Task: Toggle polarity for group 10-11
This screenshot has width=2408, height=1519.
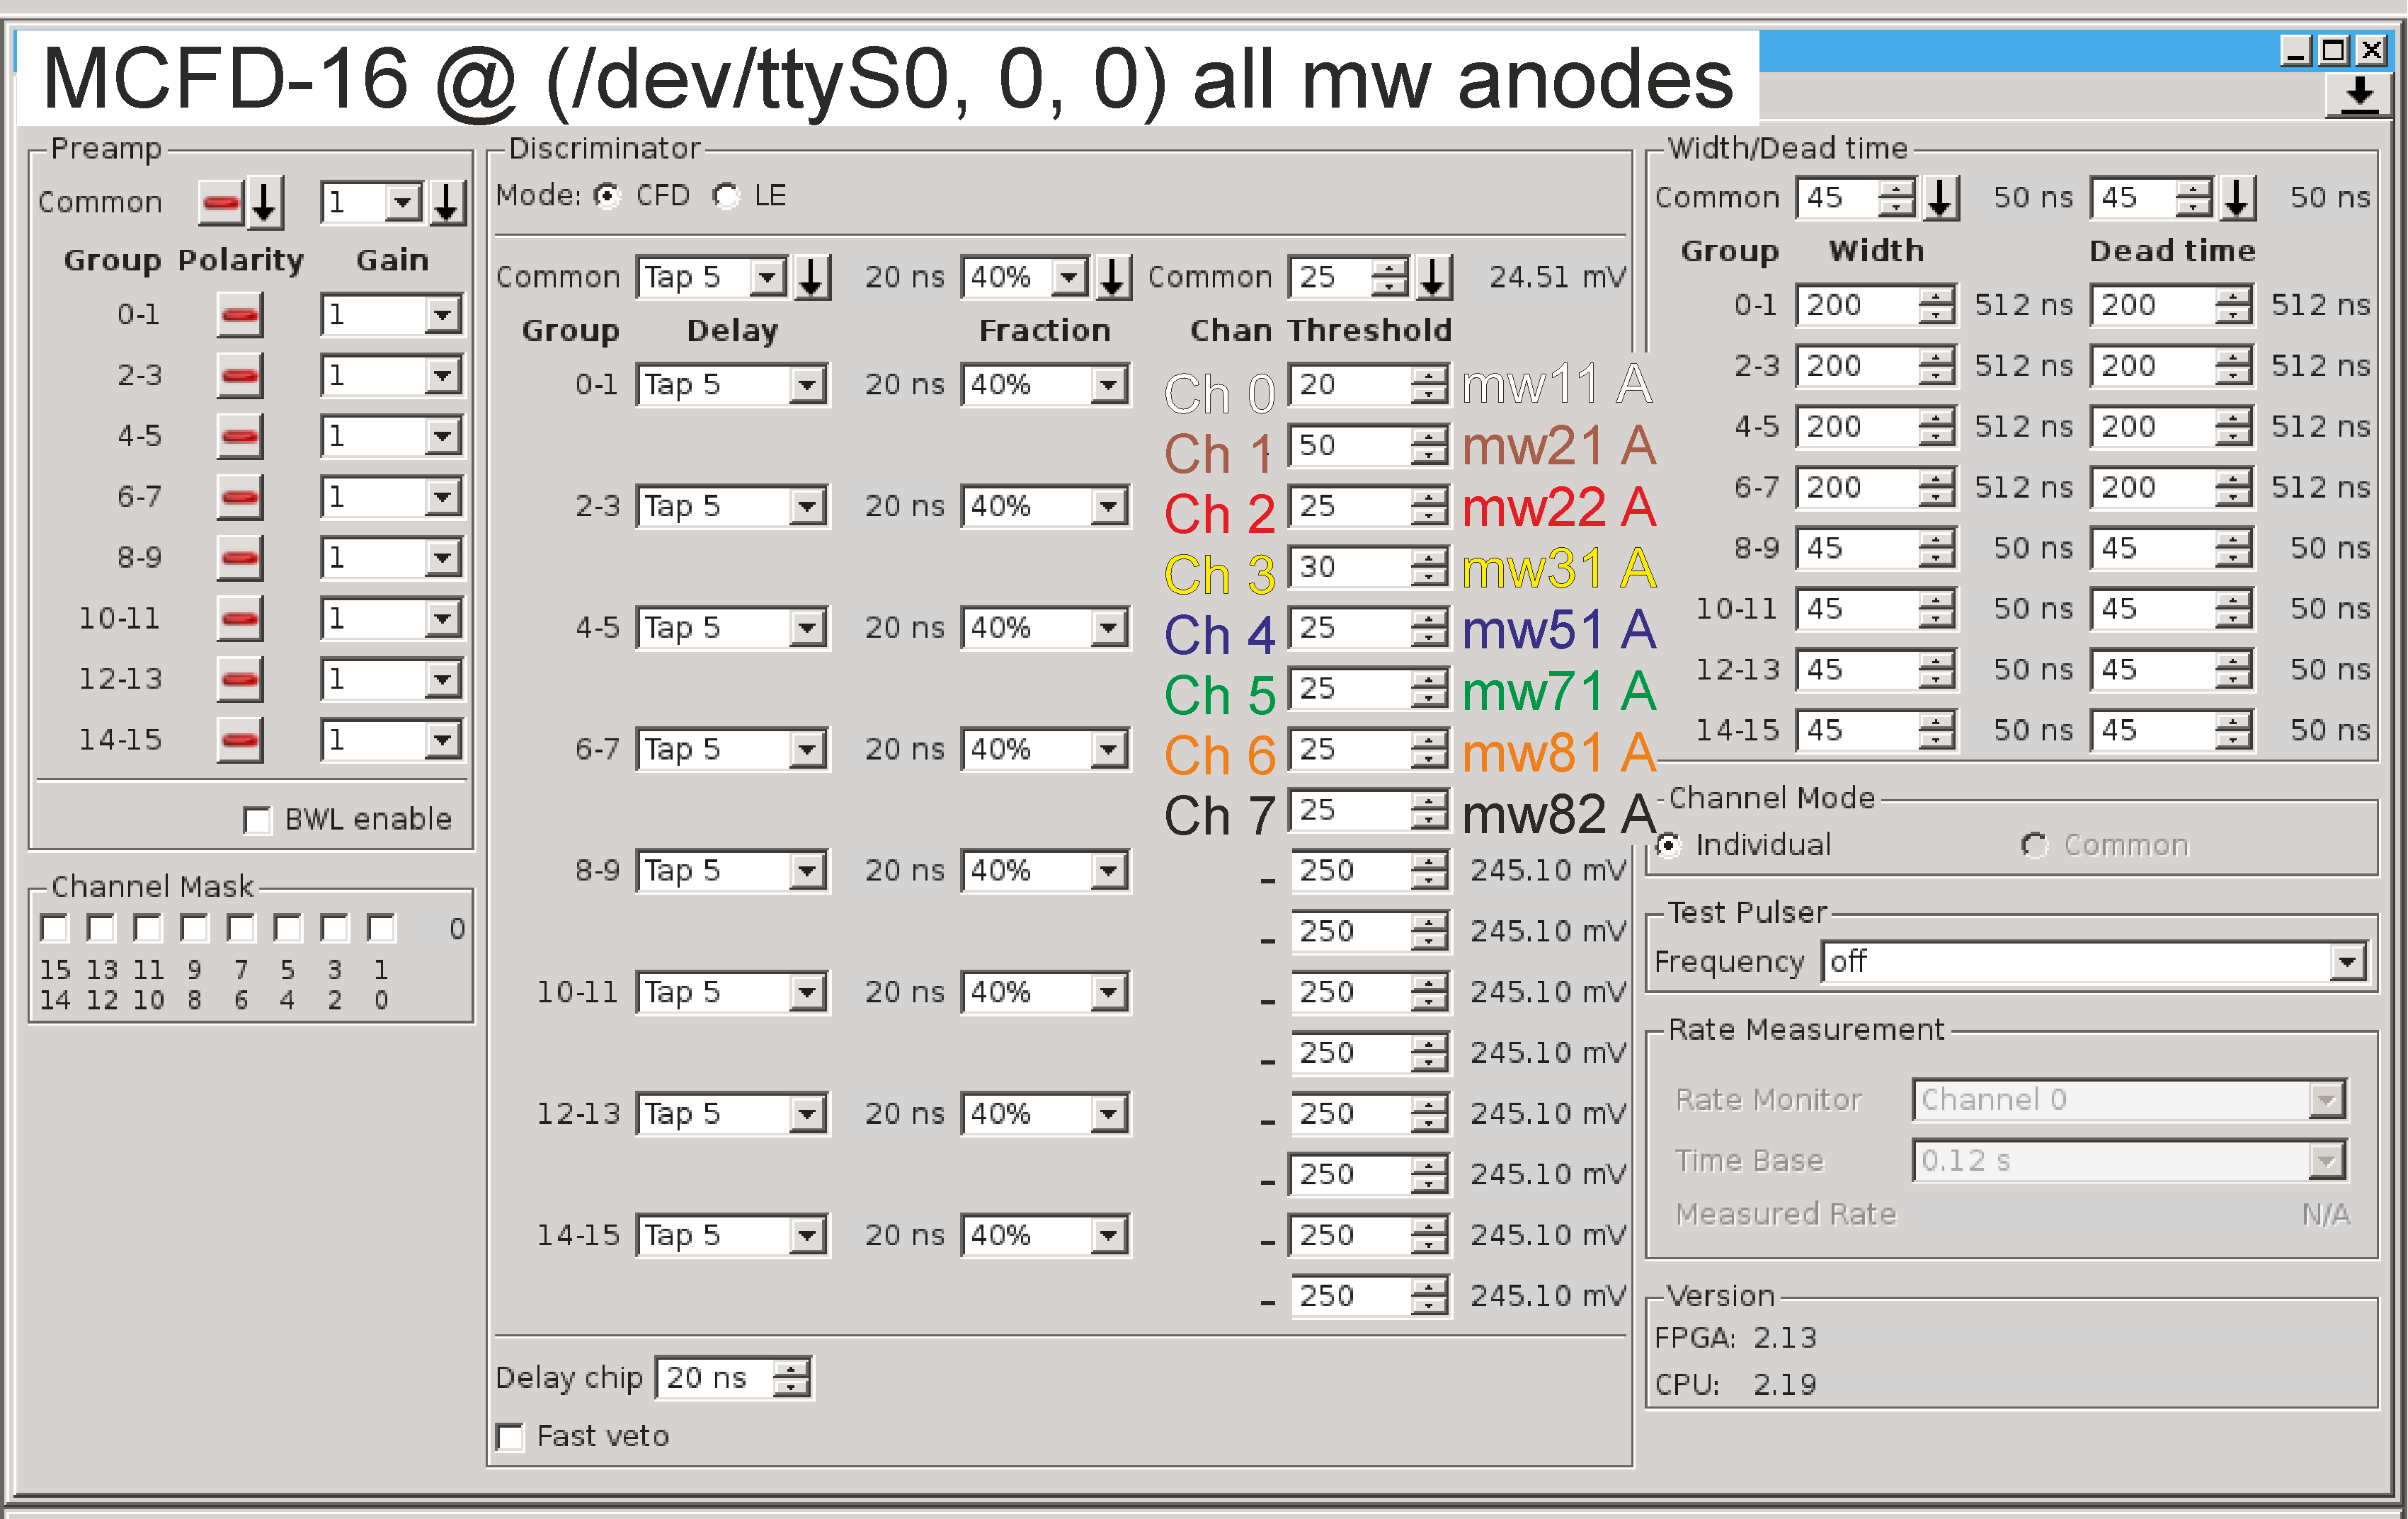Action: (240, 619)
